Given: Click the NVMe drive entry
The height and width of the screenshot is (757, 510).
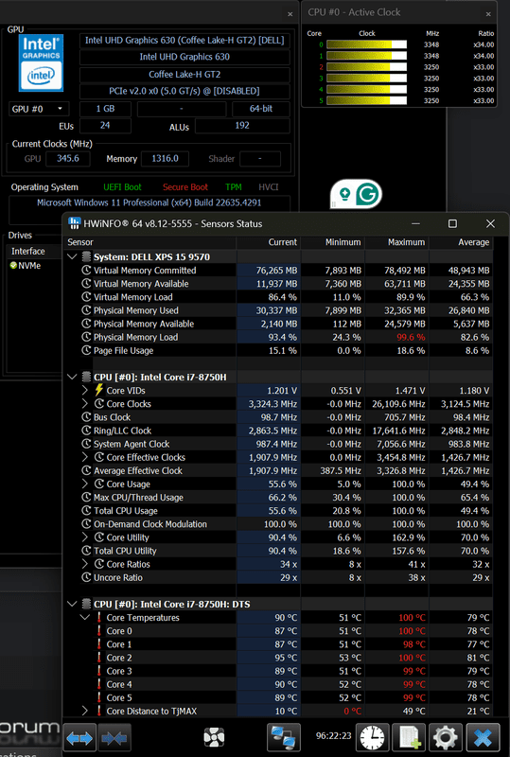Looking at the screenshot, I should [29, 265].
